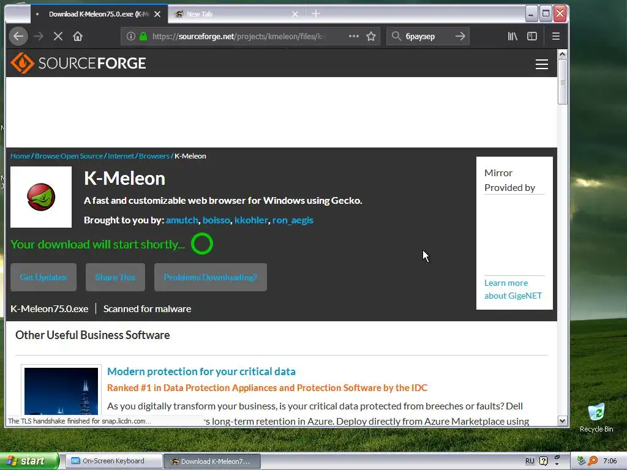
Task: Open the Recycle Bin desktop icon
Action: 596,418
